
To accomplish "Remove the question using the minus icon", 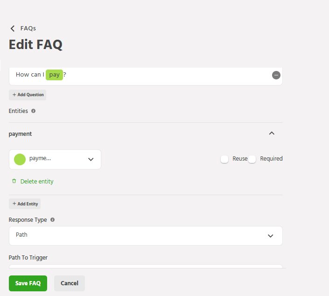I will pos(276,75).
